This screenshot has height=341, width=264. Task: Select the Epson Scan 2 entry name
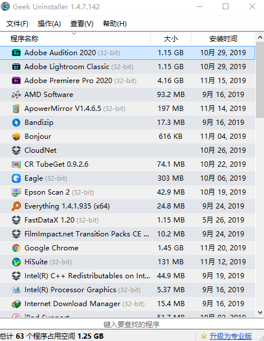coord(47,192)
